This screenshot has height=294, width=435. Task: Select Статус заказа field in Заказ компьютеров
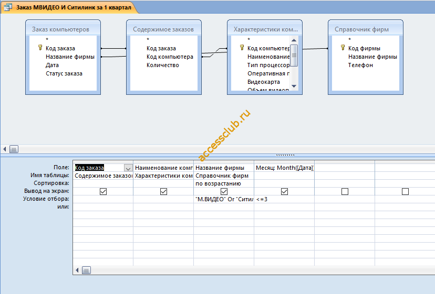(64, 73)
